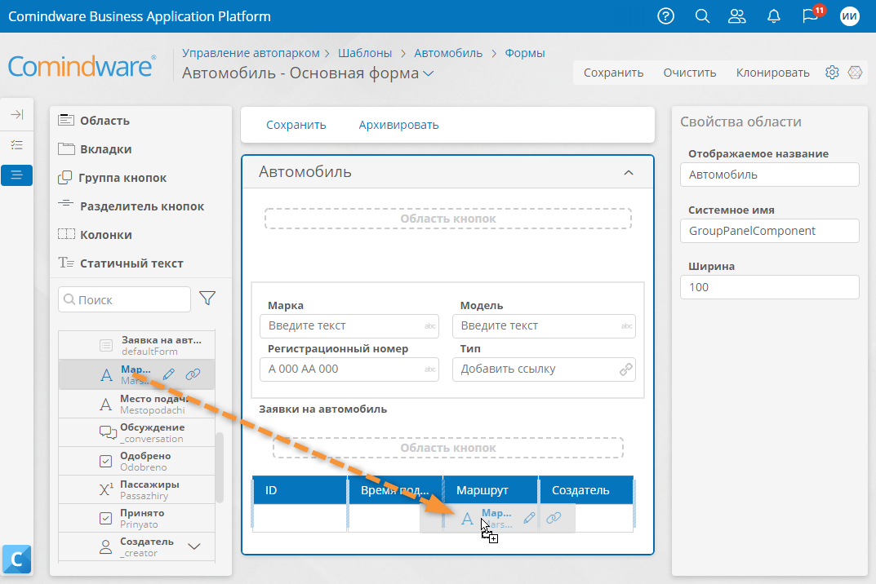Click the Маршрут column header
Image resolution: width=876 pixels, height=584 pixels.
491,490
